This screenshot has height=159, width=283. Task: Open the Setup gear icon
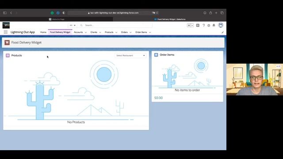tap(209, 26)
